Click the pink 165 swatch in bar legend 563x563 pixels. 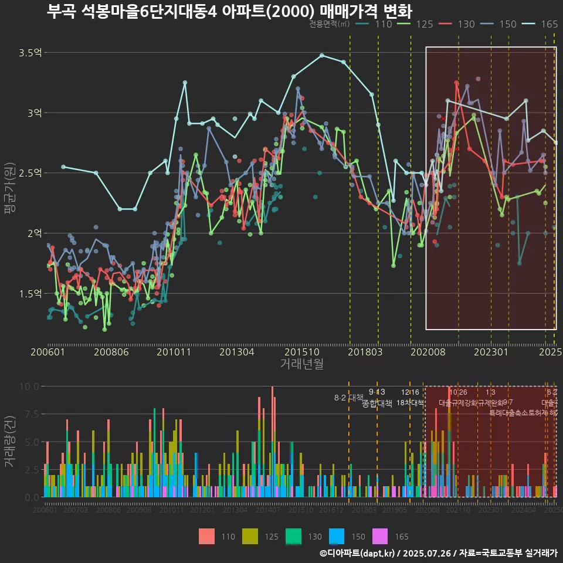(x=380, y=537)
